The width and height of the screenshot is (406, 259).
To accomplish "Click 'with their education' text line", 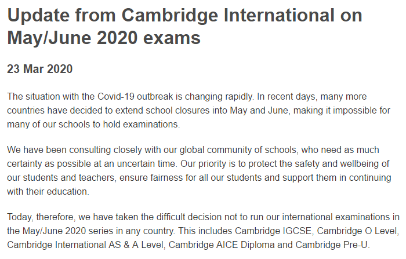I will pos(47,192).
